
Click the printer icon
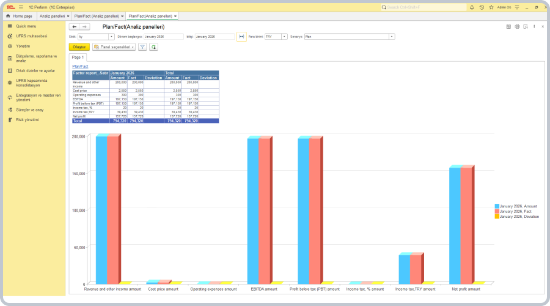[x=517, y=27]
